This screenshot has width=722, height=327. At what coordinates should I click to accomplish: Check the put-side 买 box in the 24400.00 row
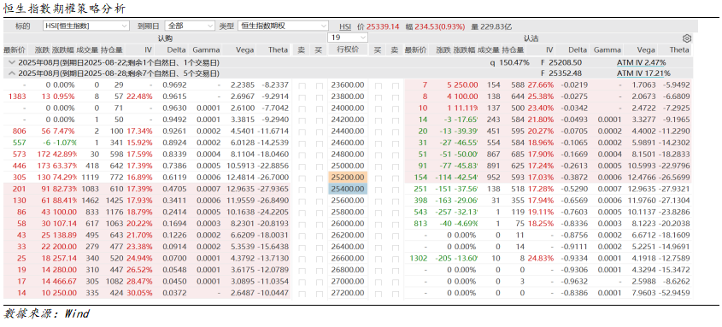click(x=378, y=131)
